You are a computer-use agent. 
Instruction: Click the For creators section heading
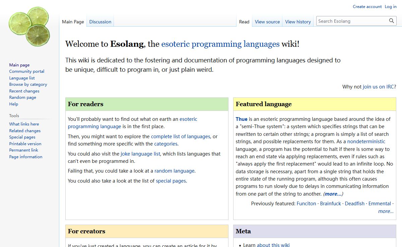coord(86,231)
